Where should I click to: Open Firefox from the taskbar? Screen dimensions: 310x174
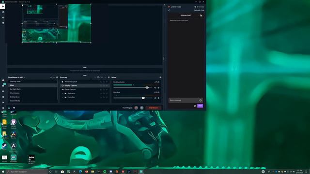click(x=87, y=172)
